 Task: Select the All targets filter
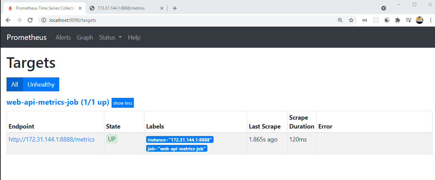(15, 85)
